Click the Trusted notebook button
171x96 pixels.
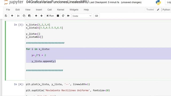[150, 10]
